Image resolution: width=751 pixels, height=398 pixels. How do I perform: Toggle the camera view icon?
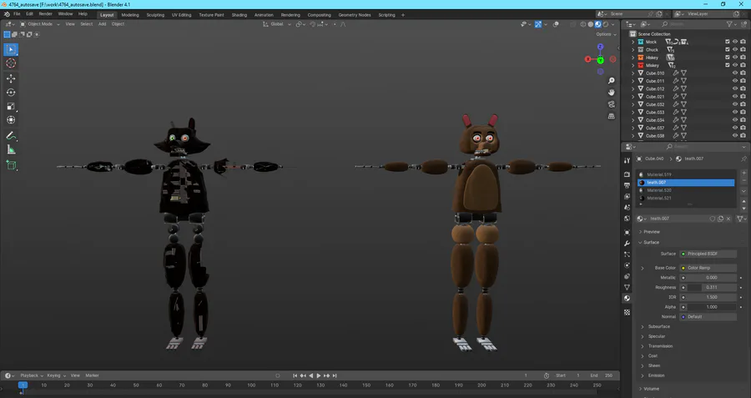(611, 104)
